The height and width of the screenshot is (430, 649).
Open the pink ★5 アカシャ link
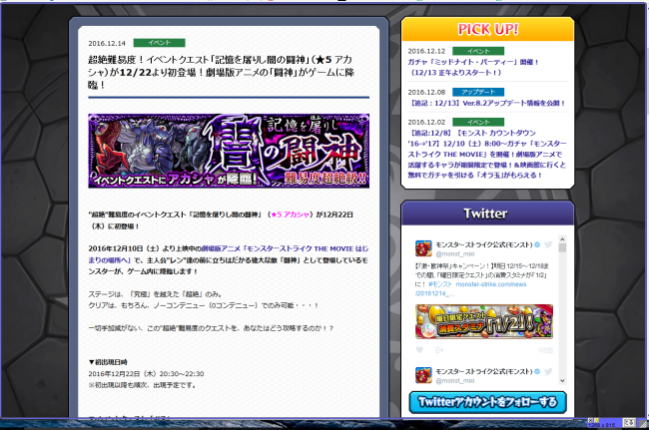tap(291, 215)
